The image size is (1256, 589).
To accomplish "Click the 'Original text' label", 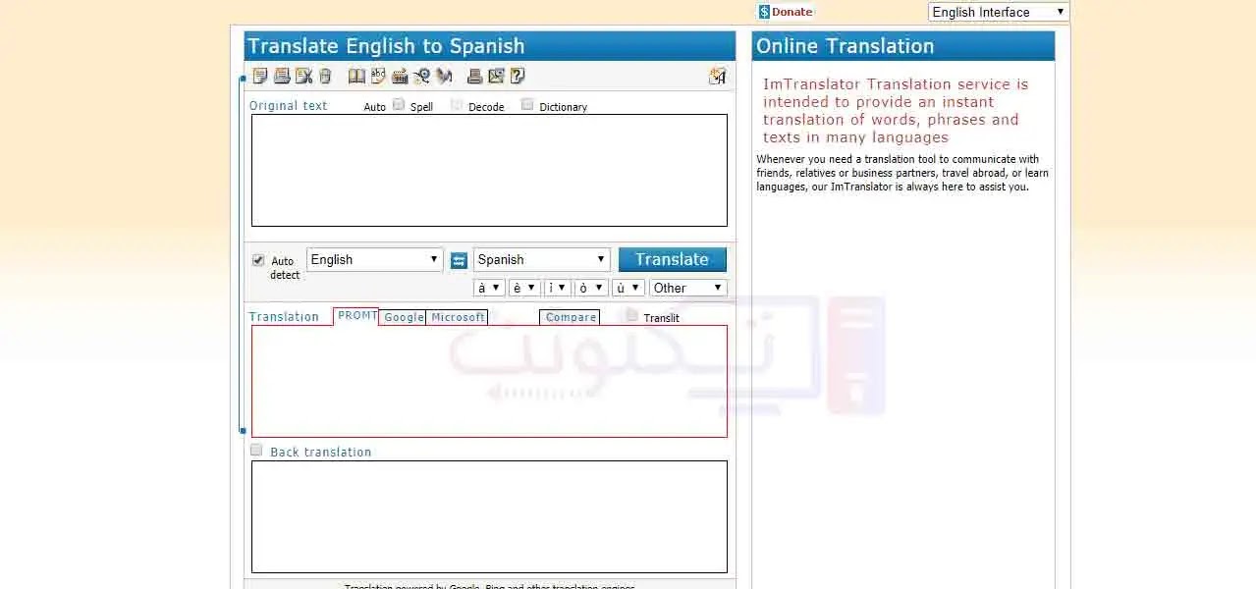I will 288,106.
